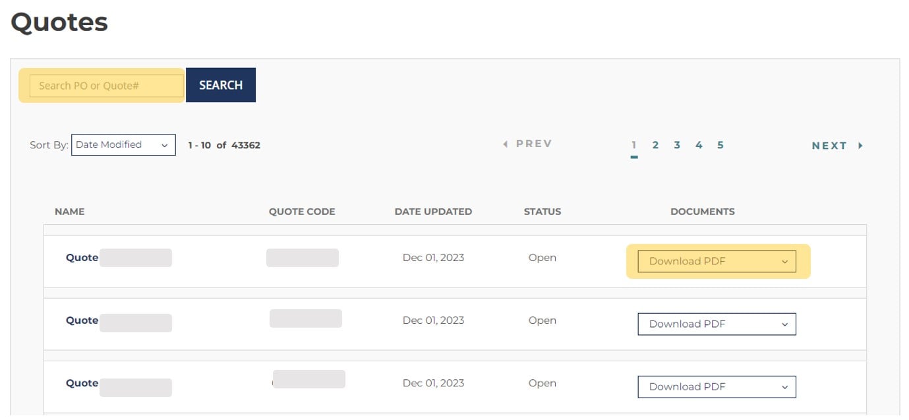Click chevron on third Download PDF dropdown
This screenshot has height=420, width=909.
pos(784,387)
